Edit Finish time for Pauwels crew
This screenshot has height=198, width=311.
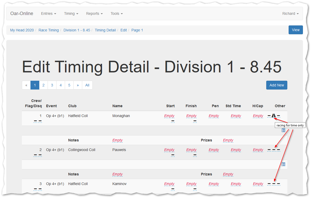click(x=191, y=150)
